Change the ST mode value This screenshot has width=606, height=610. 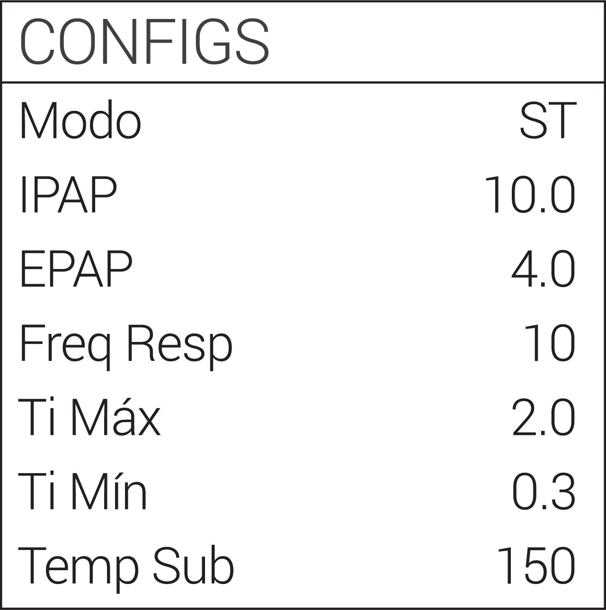coord(548,120)
